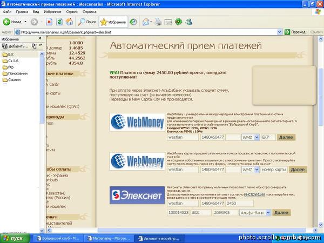This screenshot has width=324, height=243.
Task: Open the Back button history dropdown arrow
Action: (25, 22)
